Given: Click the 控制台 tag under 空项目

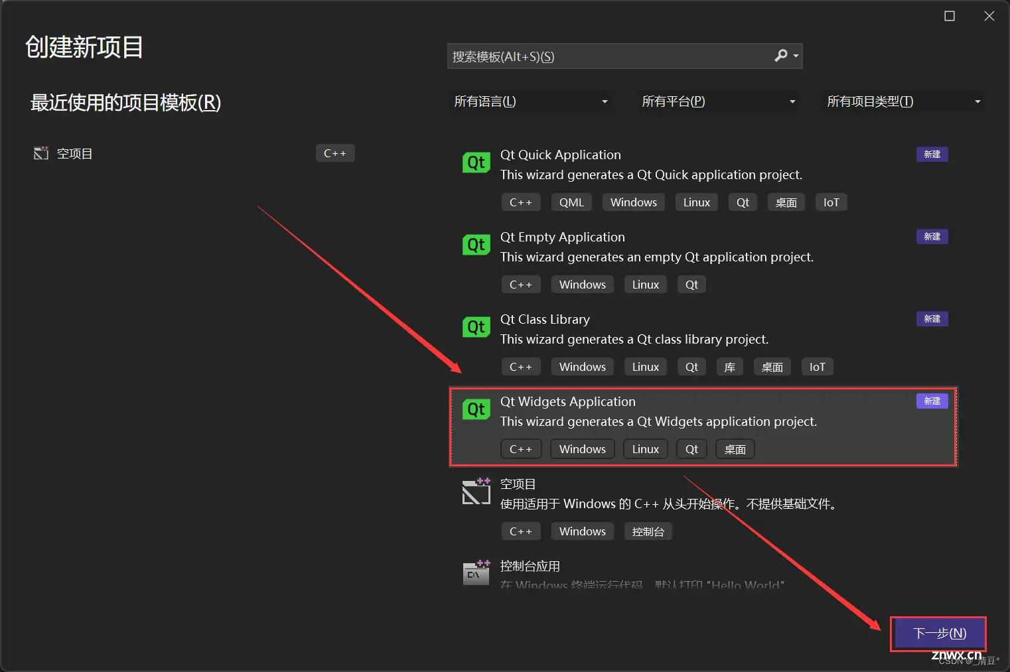Looking at the screenshot, I should (x=648, y=531).
